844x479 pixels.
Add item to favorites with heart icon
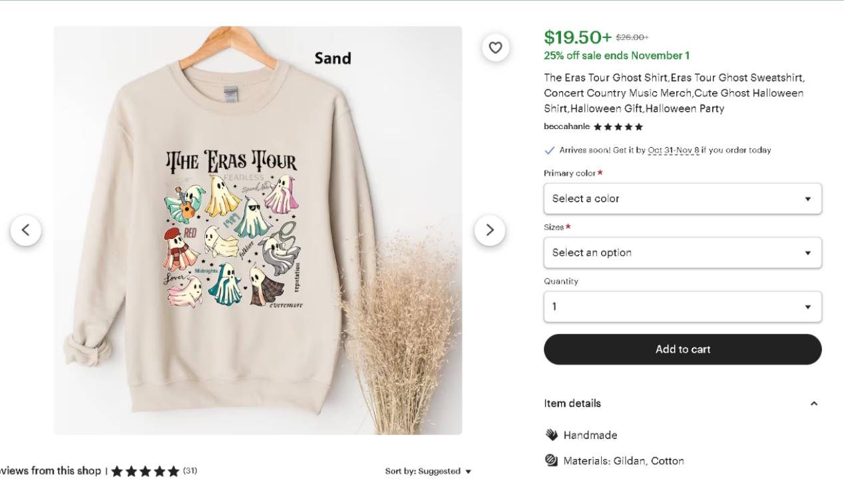point(495,47)
